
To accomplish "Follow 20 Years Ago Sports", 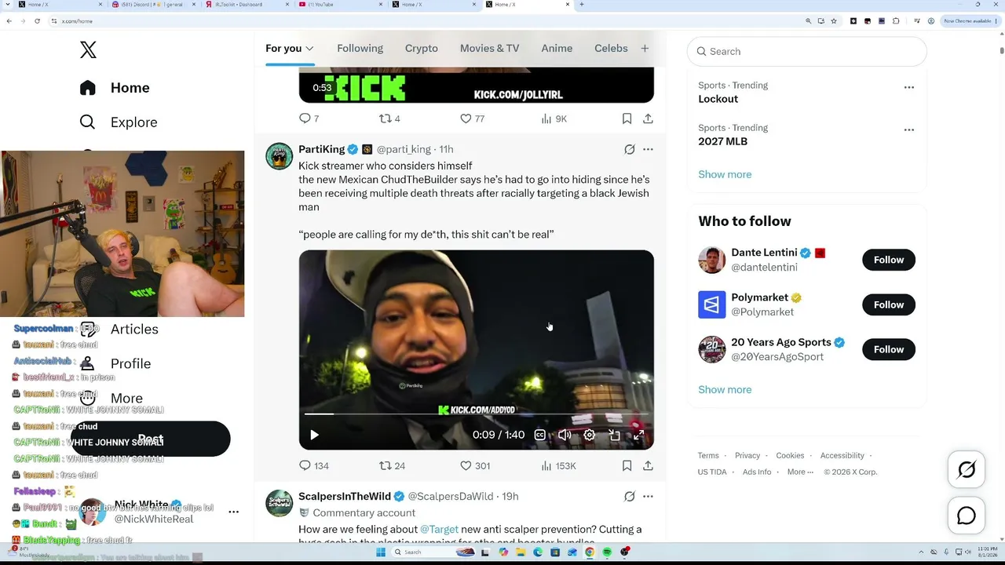I will (889, 349).
